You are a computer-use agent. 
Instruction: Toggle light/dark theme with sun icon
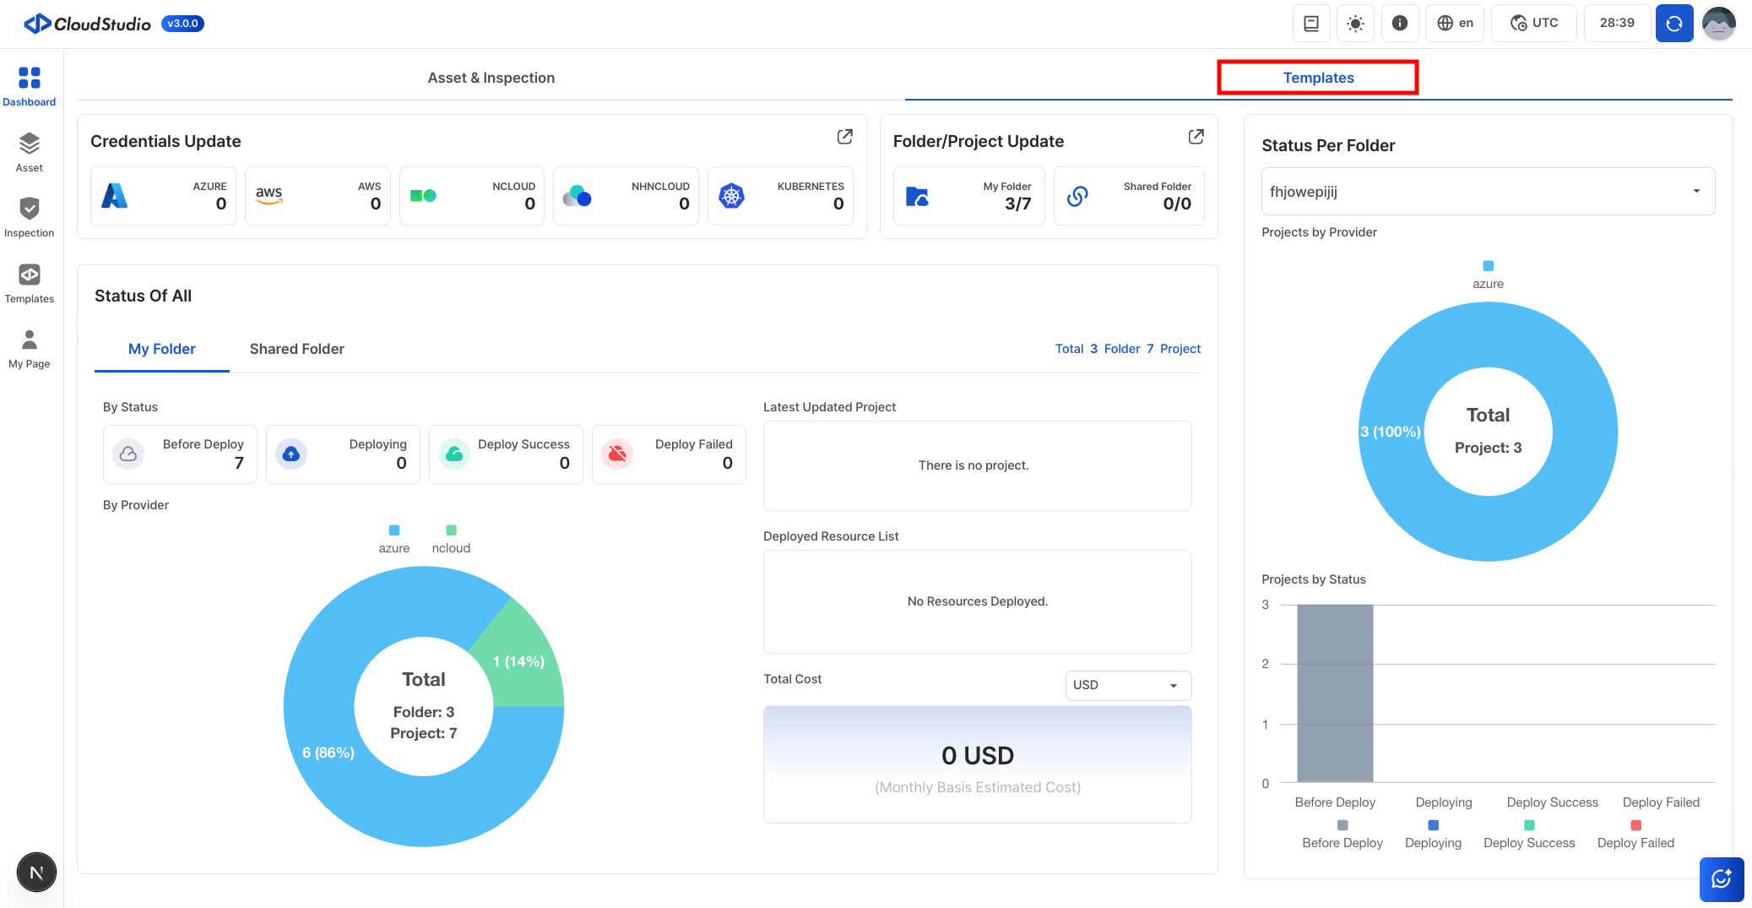tap(1355, 23)
